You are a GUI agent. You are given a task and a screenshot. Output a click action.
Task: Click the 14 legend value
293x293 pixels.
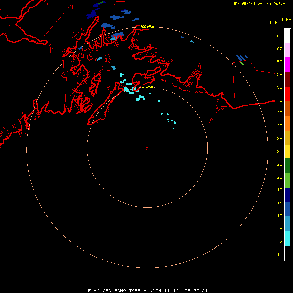coord(280,203)
